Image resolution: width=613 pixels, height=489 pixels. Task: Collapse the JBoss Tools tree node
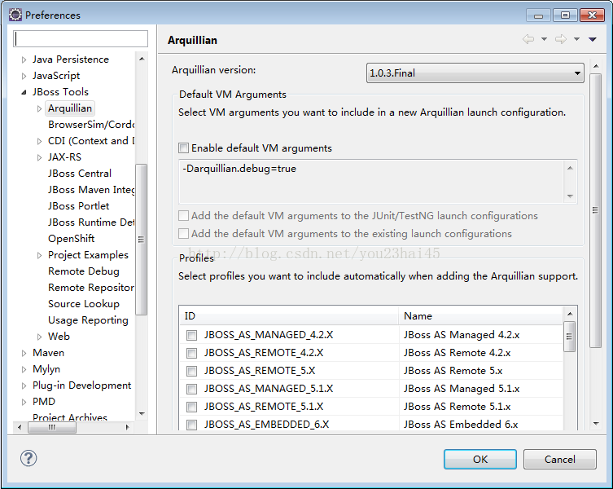[24, 92]
